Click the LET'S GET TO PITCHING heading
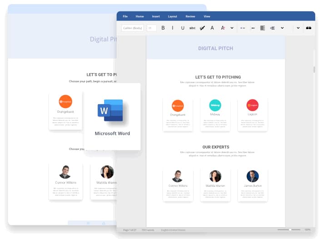This screenshot has height=239, width=327. [218, 77]
